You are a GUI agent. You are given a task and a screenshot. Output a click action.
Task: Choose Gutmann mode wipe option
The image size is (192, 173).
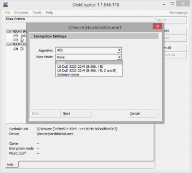click(89, 74)
